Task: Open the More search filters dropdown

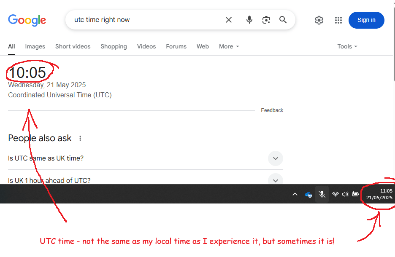Action: 229,46
